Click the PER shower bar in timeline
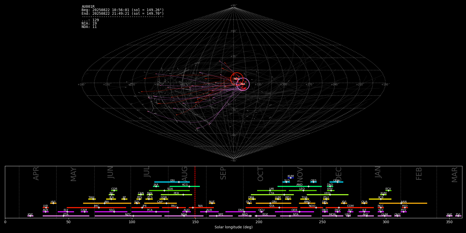Viewport: 466px width, 233px height. [176, 195]
